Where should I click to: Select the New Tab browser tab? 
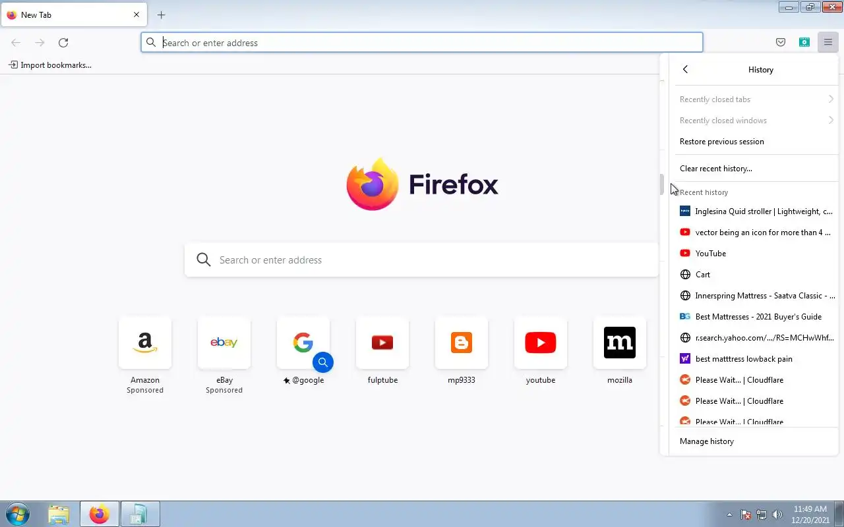tap(73, 14)
